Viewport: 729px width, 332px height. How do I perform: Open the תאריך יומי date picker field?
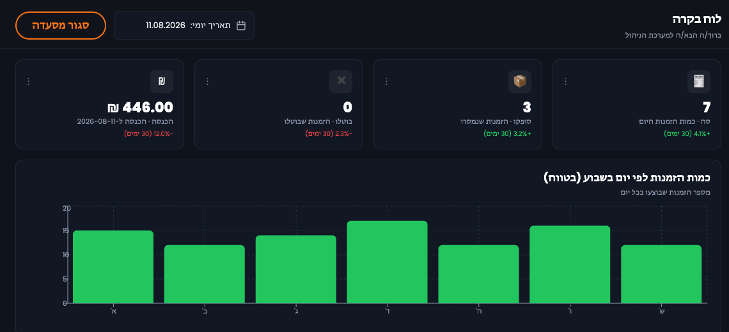coord(184,26)
